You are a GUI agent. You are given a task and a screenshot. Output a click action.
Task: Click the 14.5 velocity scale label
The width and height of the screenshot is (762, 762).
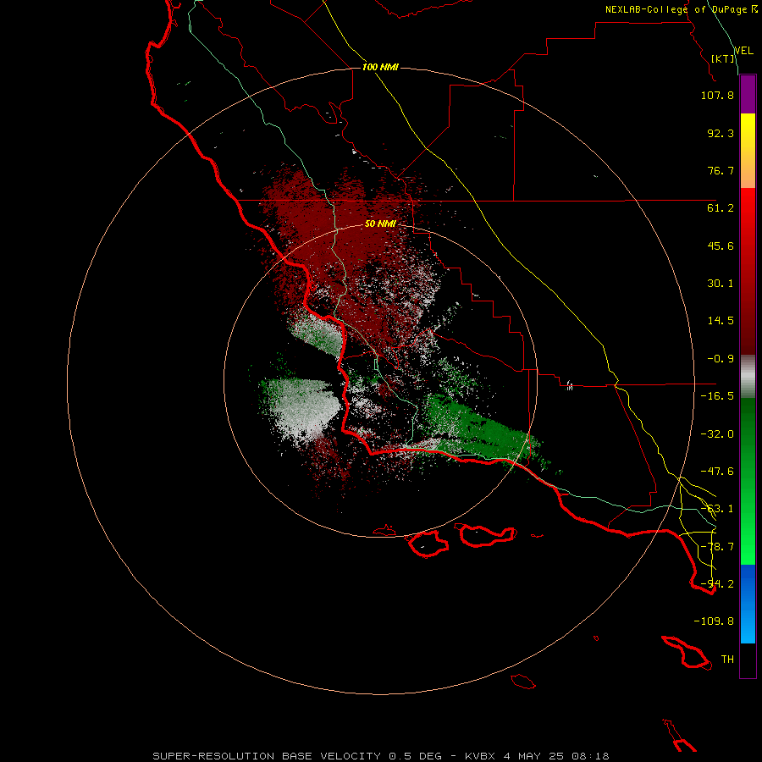[x=721, y=321]
